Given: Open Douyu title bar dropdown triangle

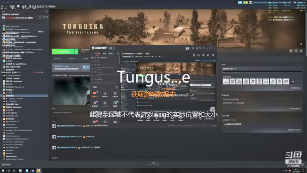Looking at the screenshot, I should 200,48.
